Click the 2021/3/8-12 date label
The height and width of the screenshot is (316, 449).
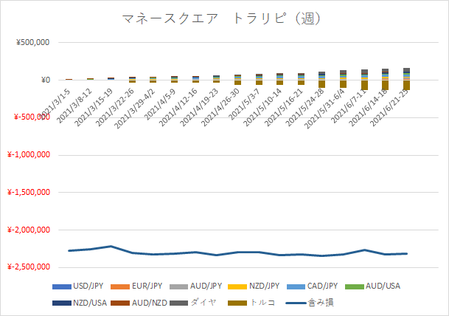(74, 106)
